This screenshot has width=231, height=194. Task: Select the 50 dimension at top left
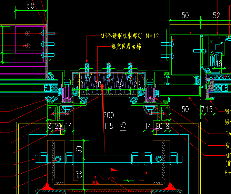click(x=31, y=6)
